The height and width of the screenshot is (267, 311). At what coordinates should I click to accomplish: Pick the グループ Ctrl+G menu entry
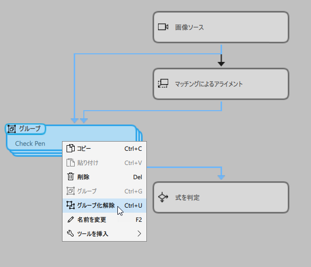(x=86, y=191)
